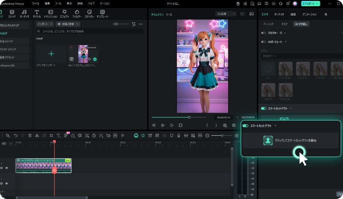Enable the クロマキー toggle

[263, 33]
